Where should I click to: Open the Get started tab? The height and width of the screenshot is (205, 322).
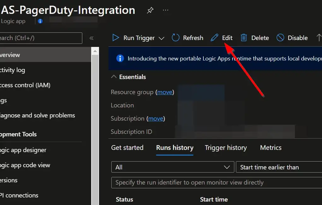pyautogui.click(x=127, y=148)
